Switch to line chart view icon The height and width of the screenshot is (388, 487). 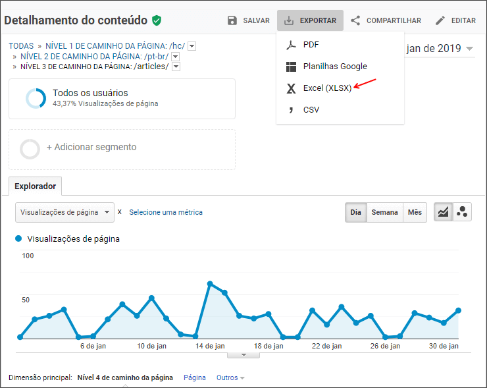click(x=443, y=212)
